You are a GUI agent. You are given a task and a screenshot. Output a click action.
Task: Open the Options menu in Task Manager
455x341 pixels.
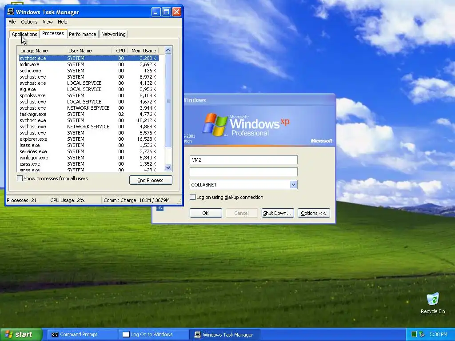tap(29, 22)
